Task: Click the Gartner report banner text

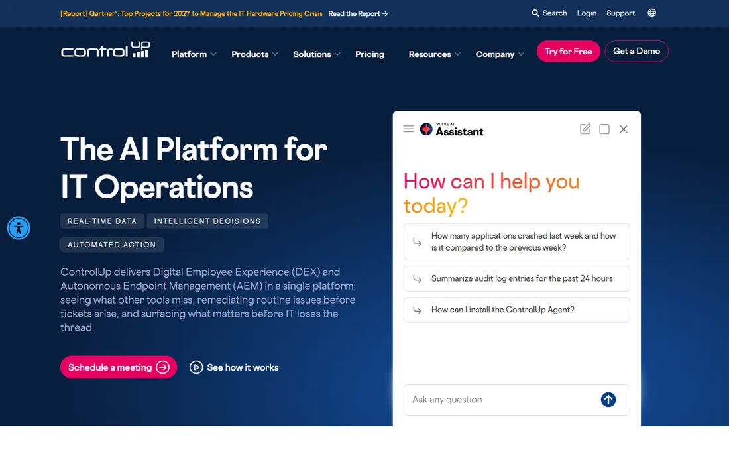Action: coord(192,13)
